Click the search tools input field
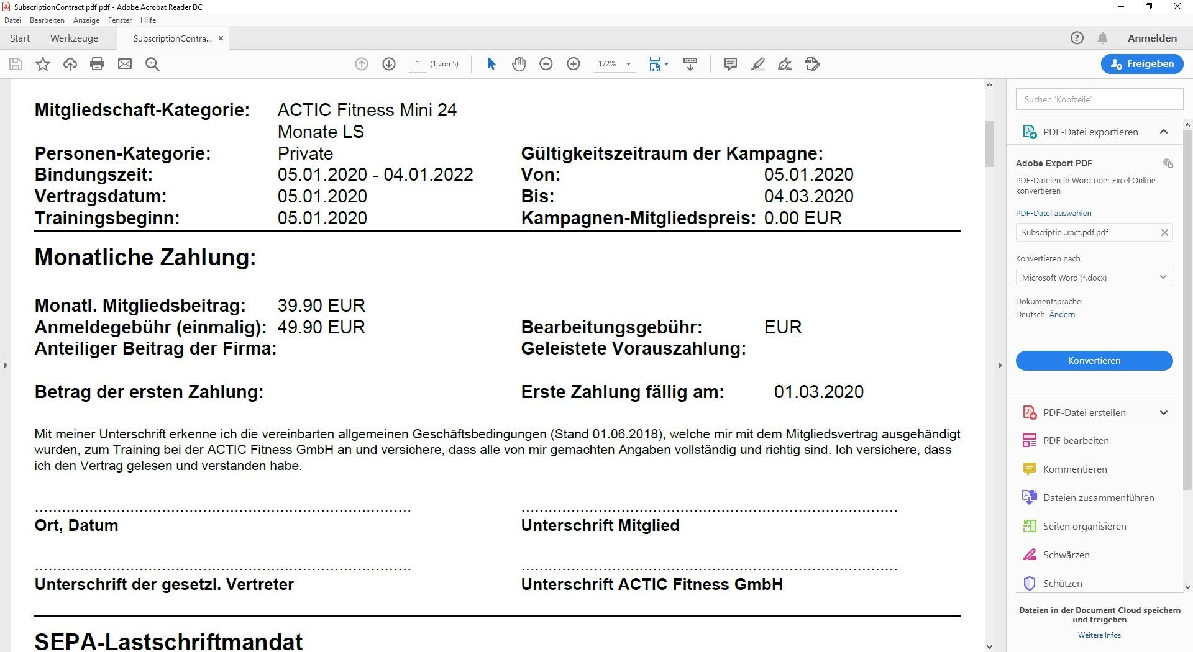 coord(1099,99)
